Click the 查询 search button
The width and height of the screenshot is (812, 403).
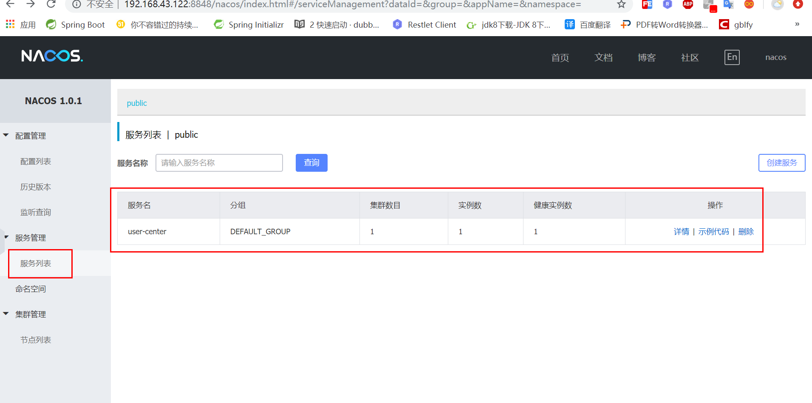[x=311, y=163]
